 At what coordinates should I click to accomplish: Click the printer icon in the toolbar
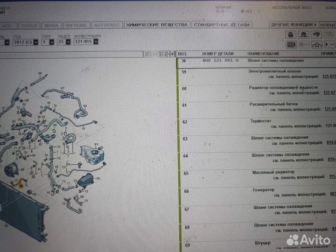click(x=290, y=35)
